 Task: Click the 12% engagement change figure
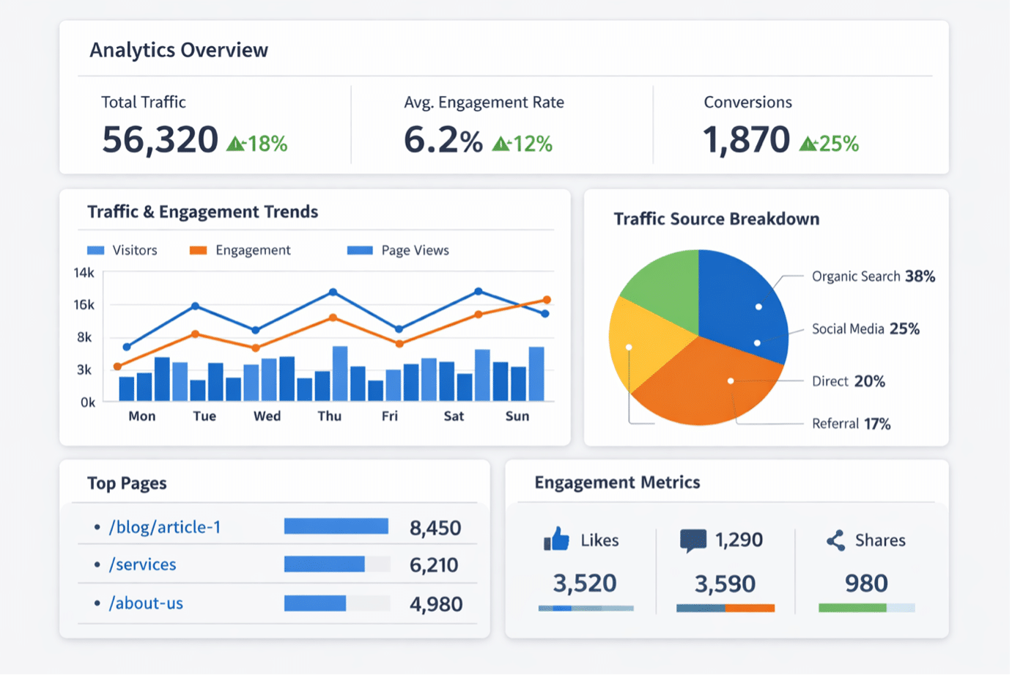533,144
